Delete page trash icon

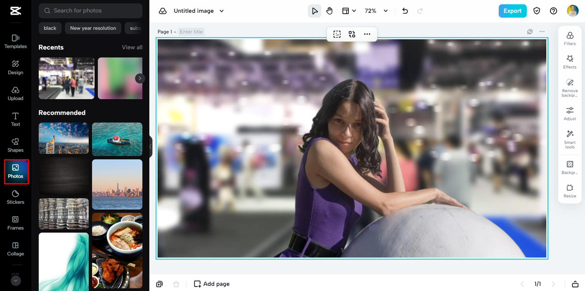(x=176, y=284)
